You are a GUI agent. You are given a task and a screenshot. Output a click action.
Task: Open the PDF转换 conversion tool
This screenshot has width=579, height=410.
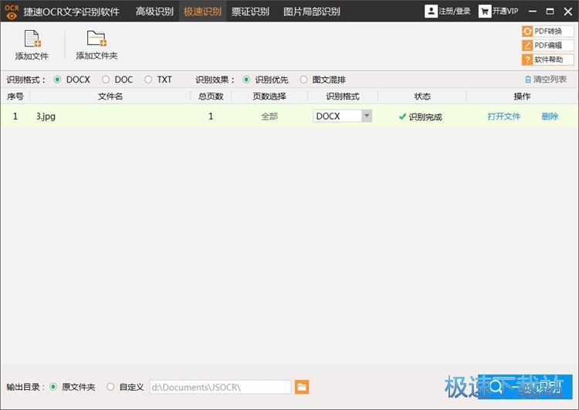tap(548, 32)
